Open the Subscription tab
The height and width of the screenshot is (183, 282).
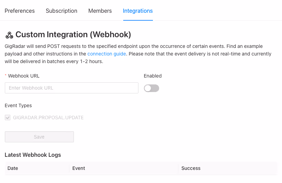click(61, 11)
